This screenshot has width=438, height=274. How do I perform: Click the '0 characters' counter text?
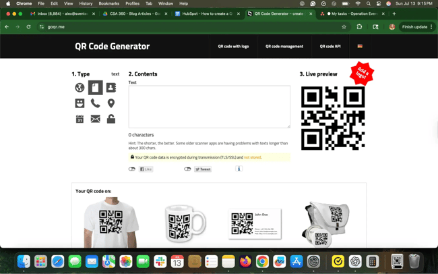click(x=141, y=135)
